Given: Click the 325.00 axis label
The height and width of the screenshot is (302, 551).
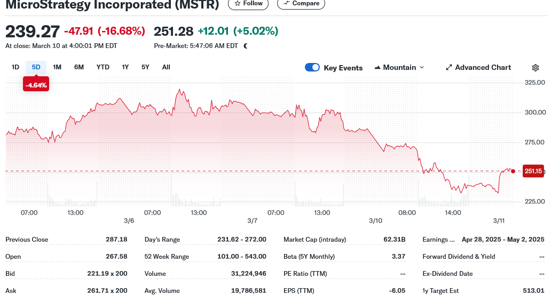Looking at the screenshot, I should [535, 83].
